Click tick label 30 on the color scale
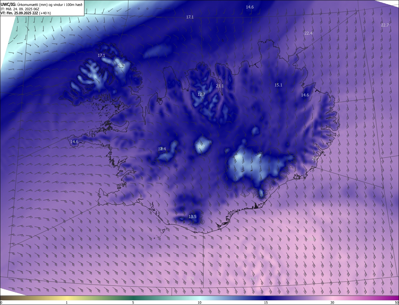 pyautogui.click(x=332, y=303)
